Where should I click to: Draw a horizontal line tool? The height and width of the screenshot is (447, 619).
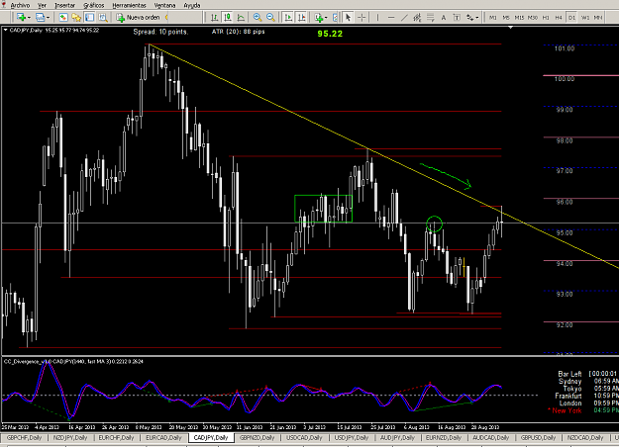click(x=391, y=18)
